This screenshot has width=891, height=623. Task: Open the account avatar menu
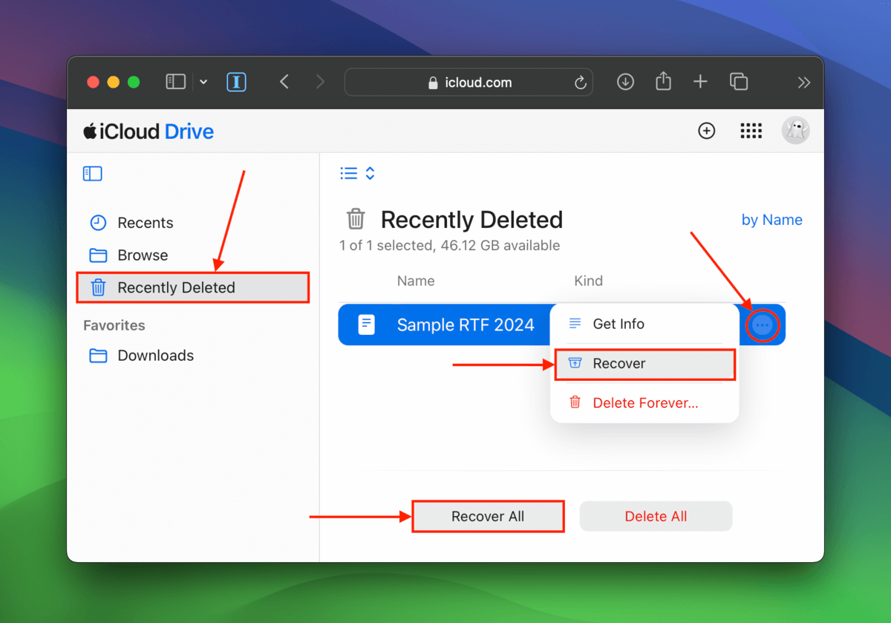pyautogui.click(x=795, y=131)
